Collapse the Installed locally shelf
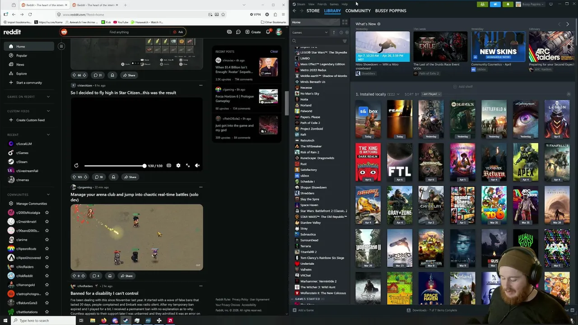Screen dimensions: 578x325 point(569,94)
